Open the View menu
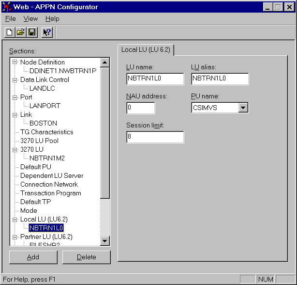 pyautogui.click(x=30, y=19)
